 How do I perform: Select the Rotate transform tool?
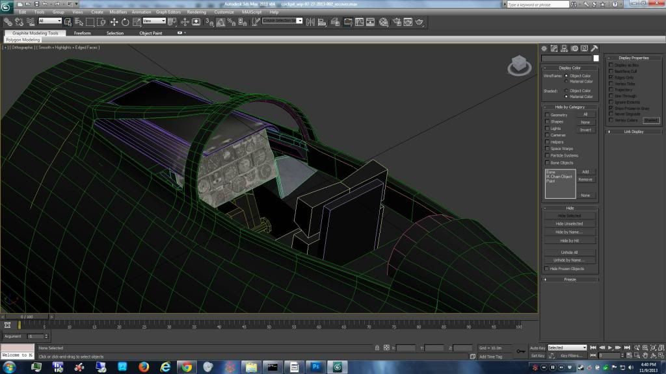[x=126, y=21]
